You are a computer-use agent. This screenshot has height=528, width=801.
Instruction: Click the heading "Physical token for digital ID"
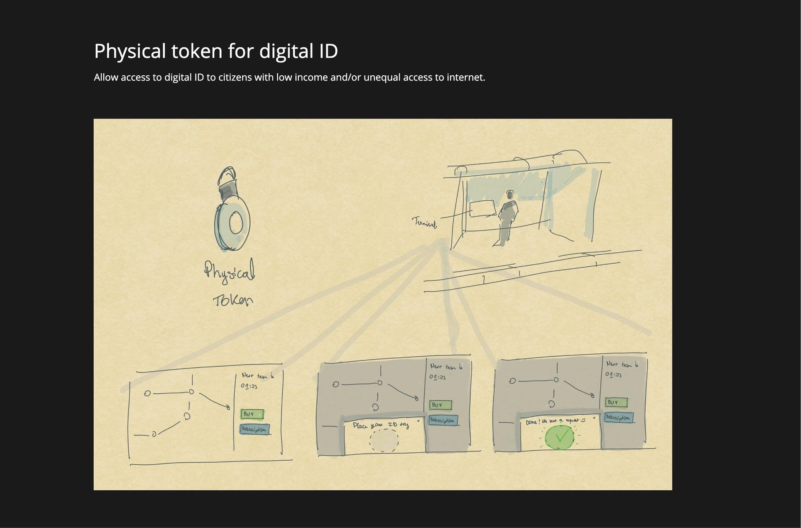(x=216, y=51)
